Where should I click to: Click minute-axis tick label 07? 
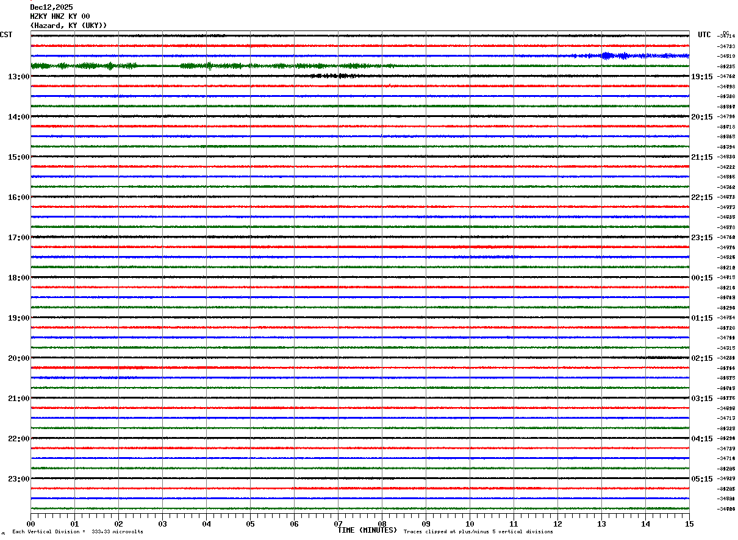(x=338, y=524)
